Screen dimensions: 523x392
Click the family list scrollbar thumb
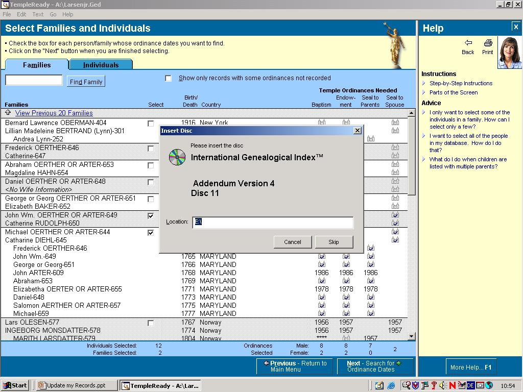tap(412, 156)
